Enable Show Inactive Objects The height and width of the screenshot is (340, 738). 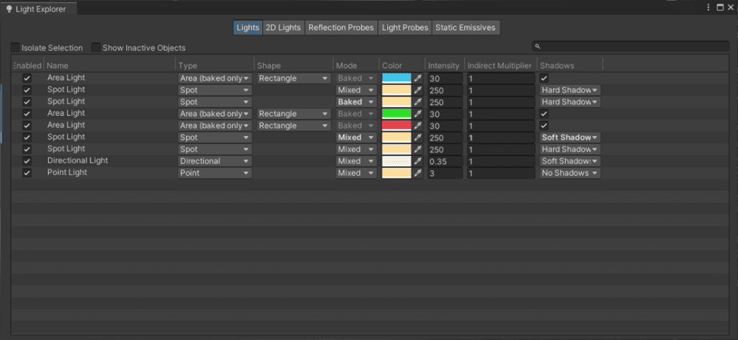click(x=97, y=48)
